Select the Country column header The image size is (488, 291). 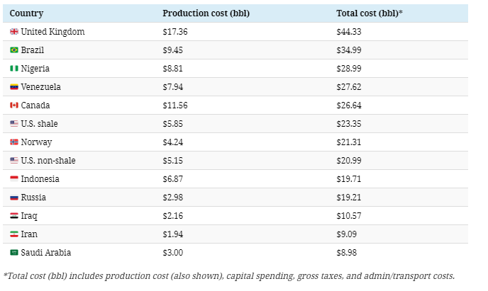pos(26,13)
